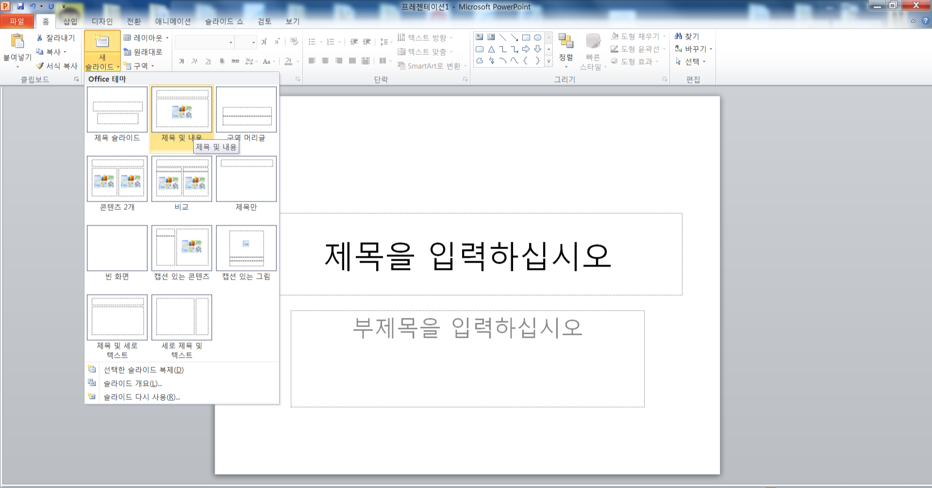932x488 pixels.
Task: Choose the Two Content (콘텐츠 2개) layout
Action: coord(117,184)
